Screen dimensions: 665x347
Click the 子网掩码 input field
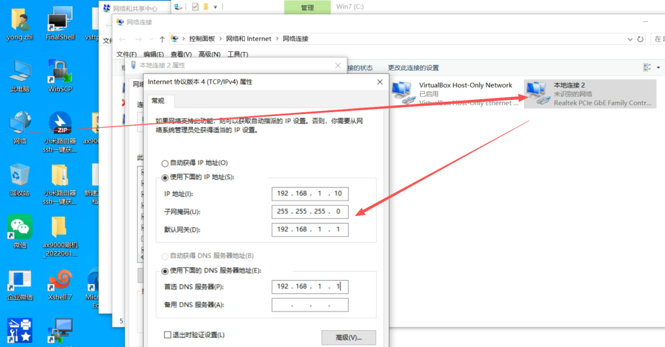click(x=310, y=211)
